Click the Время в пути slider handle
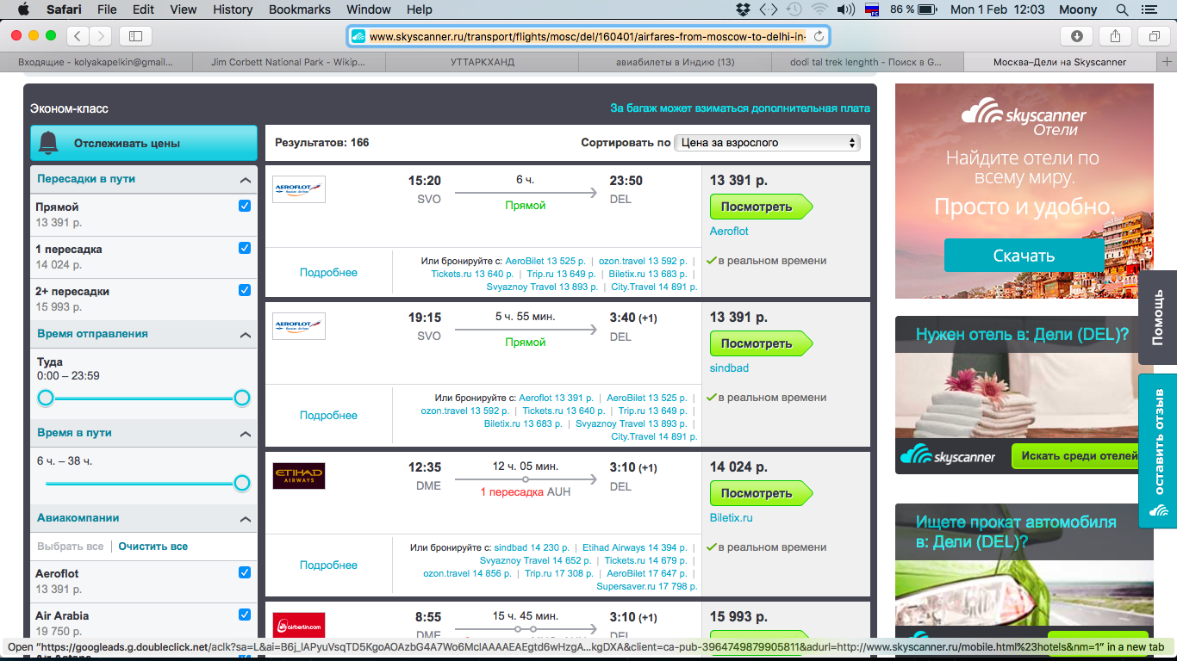This screenshot has height=661, width=1177. click(x=242, y=483)
